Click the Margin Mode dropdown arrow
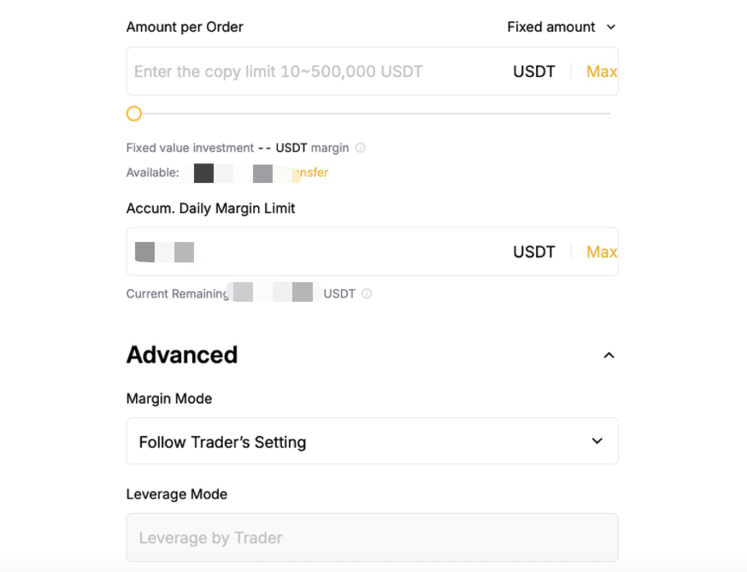 (597, 441)
